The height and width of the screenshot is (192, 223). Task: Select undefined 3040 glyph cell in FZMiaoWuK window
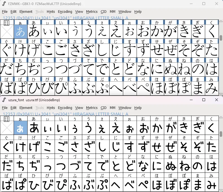tap(7, 31)
